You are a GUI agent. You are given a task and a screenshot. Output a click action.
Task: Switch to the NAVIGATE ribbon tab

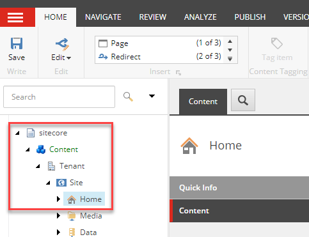(x=103, y=17)
